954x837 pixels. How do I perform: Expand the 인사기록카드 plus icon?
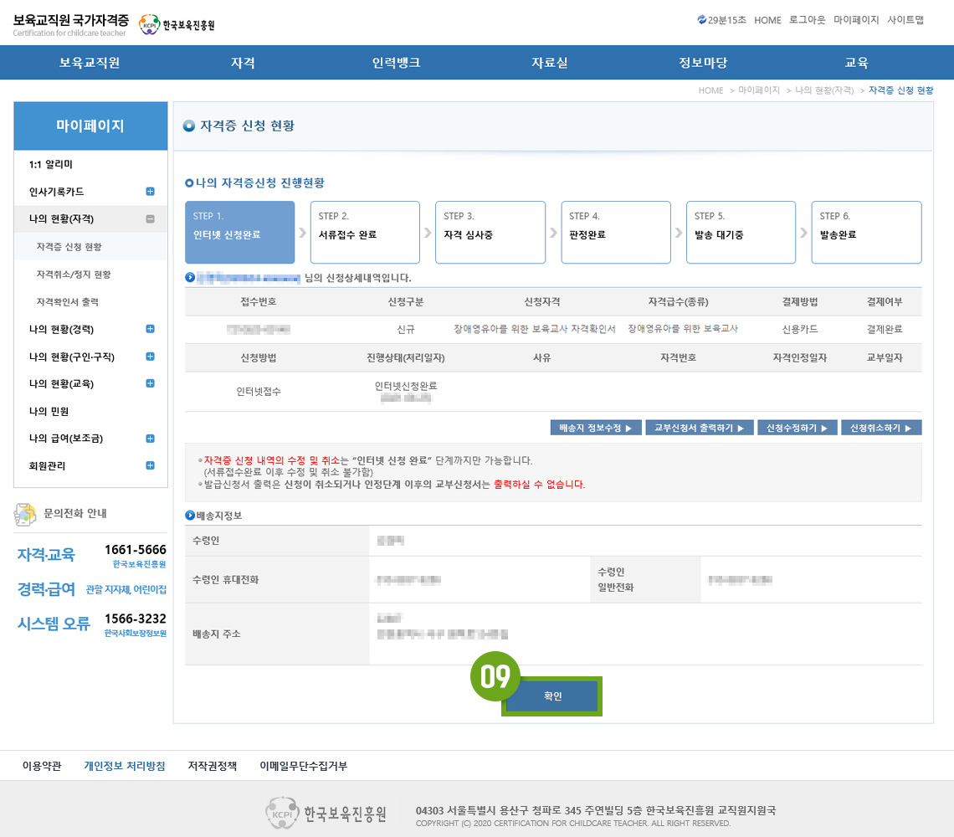coord(151,192)
